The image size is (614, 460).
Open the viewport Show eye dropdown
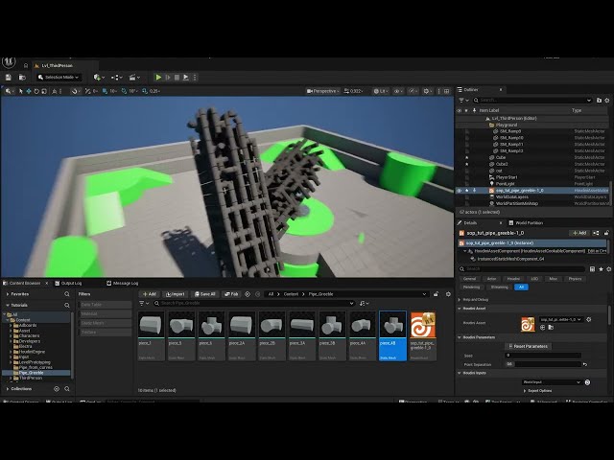pyautogui.click(x=398, y=91)
